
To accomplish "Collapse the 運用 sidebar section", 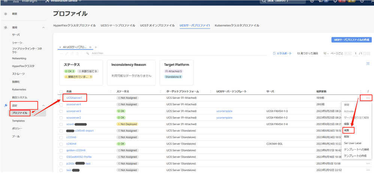I will click(x=43, y=28).
